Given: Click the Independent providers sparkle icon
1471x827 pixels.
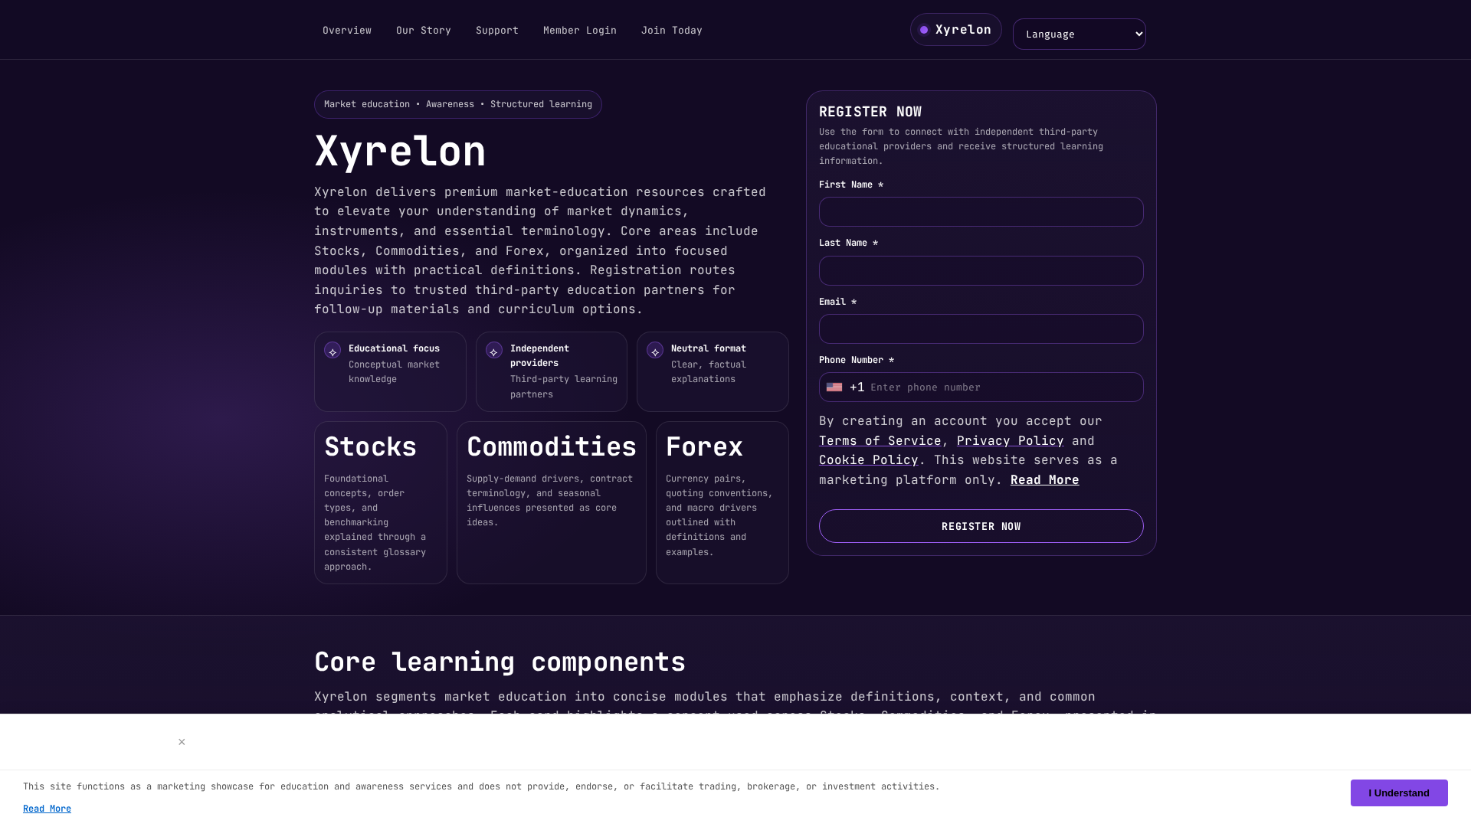Looking at the screenshot, I should tap(494, 351).
